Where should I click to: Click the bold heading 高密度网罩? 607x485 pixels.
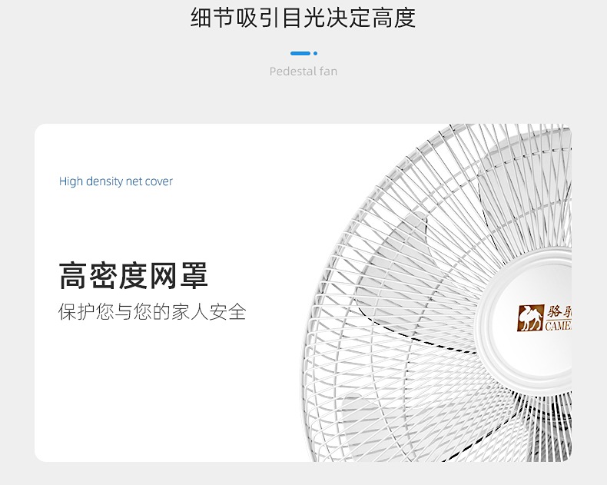click(134, 276)
